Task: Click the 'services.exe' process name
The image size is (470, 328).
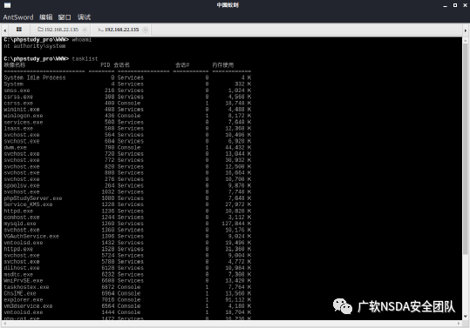Action: 24,123
